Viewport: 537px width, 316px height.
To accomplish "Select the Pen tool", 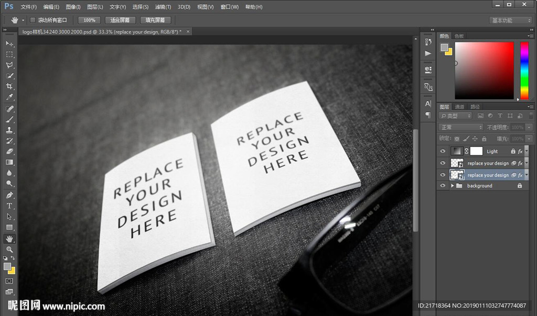I will pos(9,195).
